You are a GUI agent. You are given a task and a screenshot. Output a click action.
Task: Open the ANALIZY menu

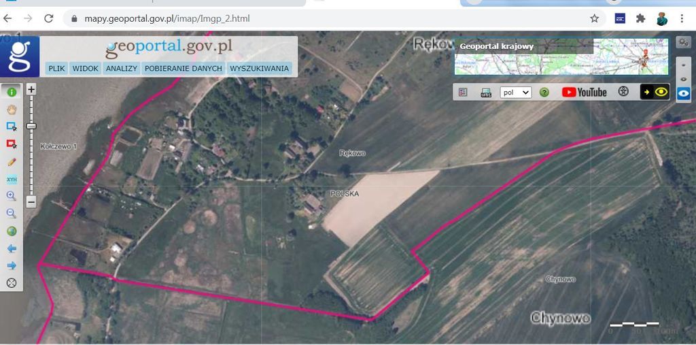[x=122, y=69]
